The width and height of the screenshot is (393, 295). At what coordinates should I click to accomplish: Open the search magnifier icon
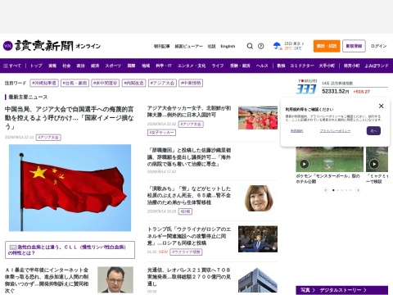tap(250, 46)
